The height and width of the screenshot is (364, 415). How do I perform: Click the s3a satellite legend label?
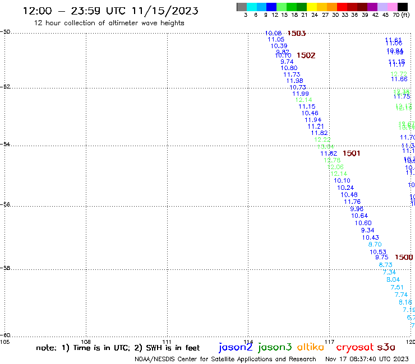[386, 347]
